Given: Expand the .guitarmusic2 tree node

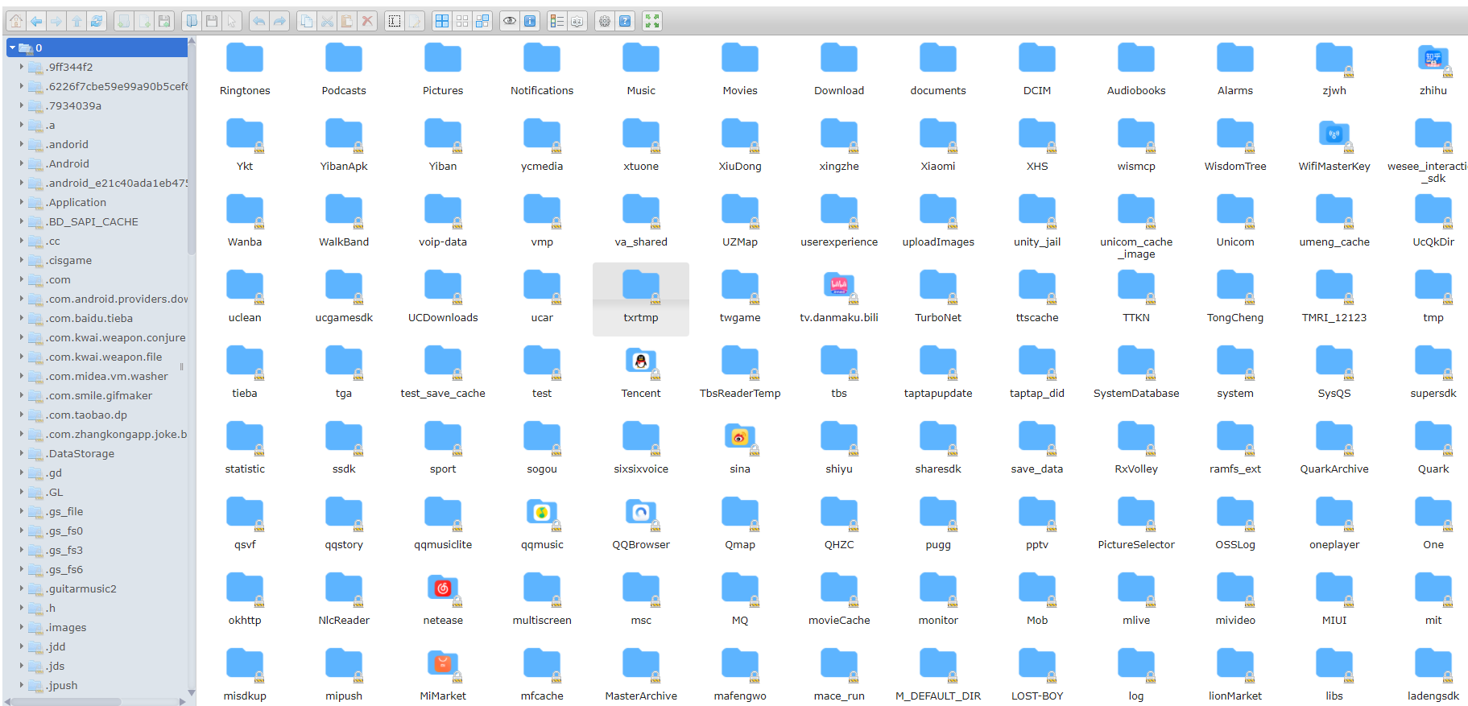Looking at the screenshot, I should 22,588.
